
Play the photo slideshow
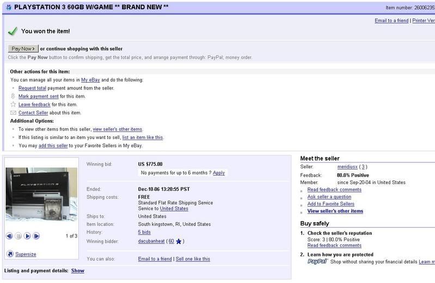[x=27, y=236]
